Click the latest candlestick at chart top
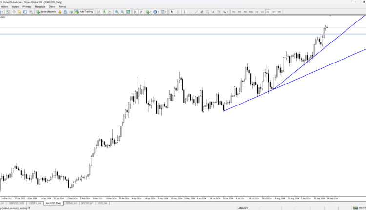The image size is (366, 210). (x=327, y=27)
